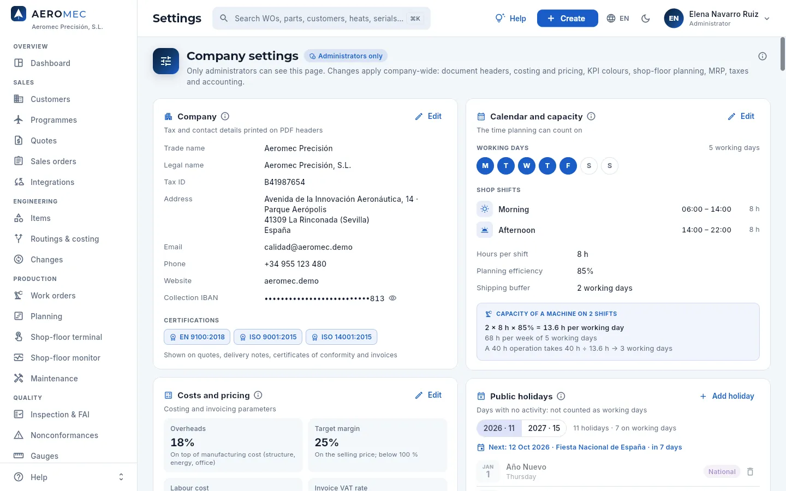The width and height of the screenshot is (786, 491).
Task: Click the page vertical scrollbar
Action: click(x=783, y=53)
